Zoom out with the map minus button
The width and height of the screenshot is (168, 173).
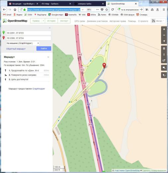tap(164, 35)
